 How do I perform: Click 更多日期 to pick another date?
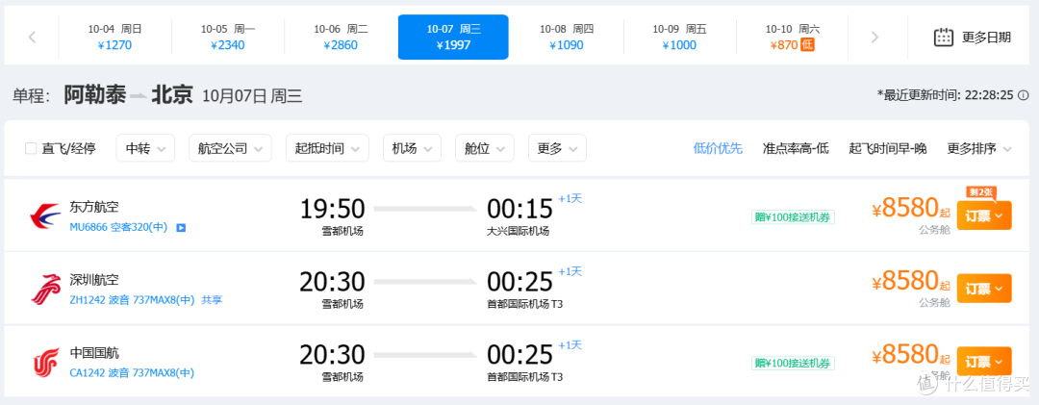coord(986,38)
